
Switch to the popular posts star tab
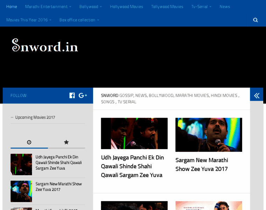coord(66,142)
